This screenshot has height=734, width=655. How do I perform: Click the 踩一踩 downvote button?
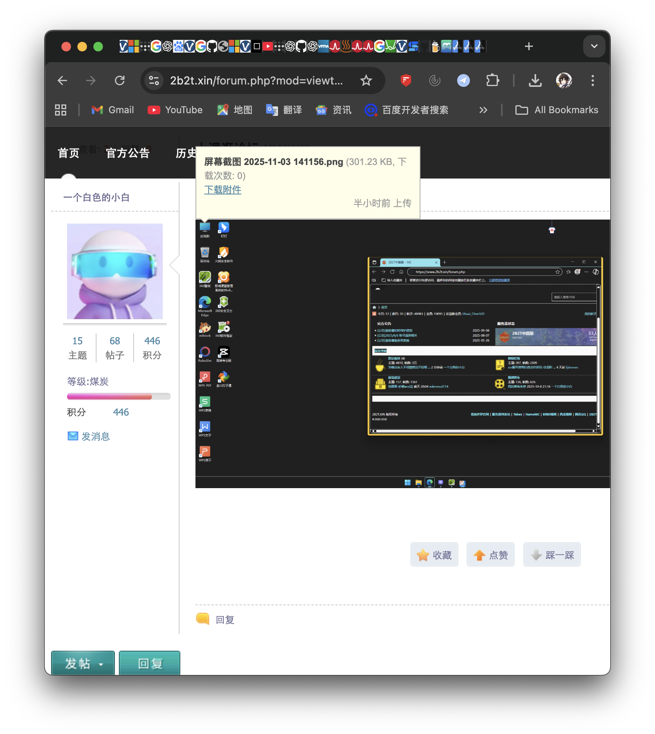[x=552, y=555]
